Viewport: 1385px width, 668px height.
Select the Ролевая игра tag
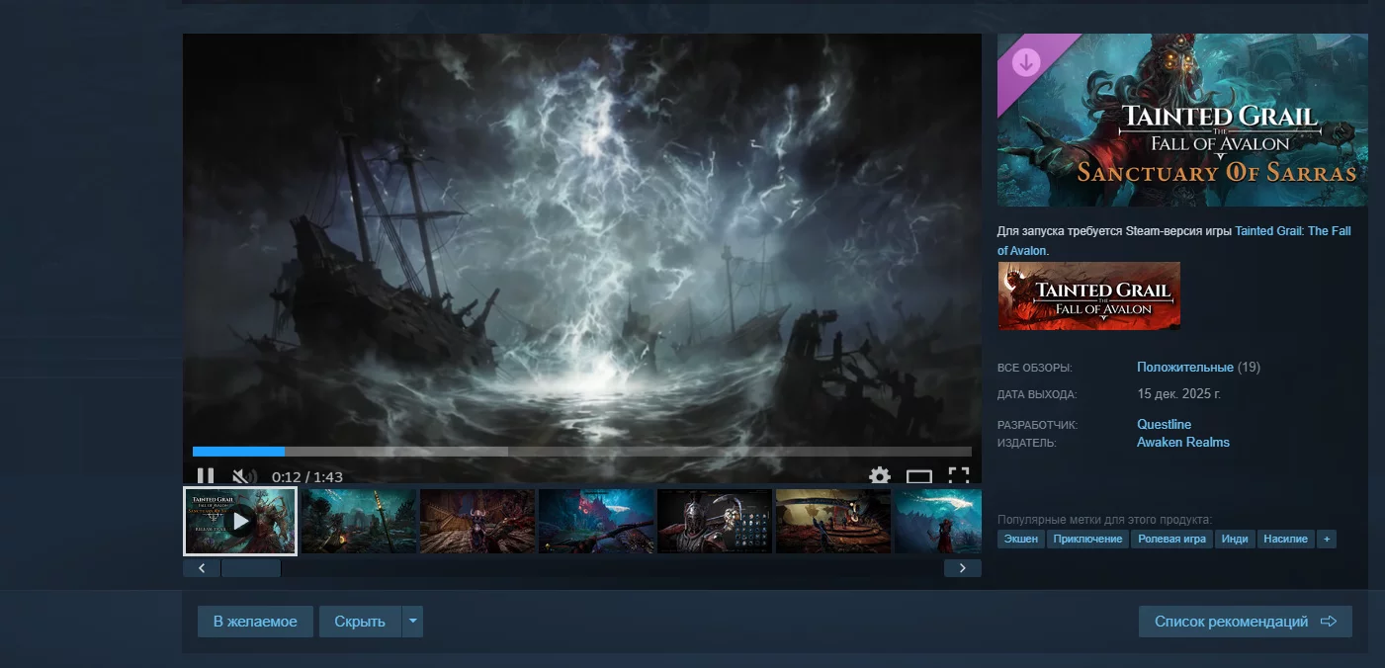[1171, 539]
